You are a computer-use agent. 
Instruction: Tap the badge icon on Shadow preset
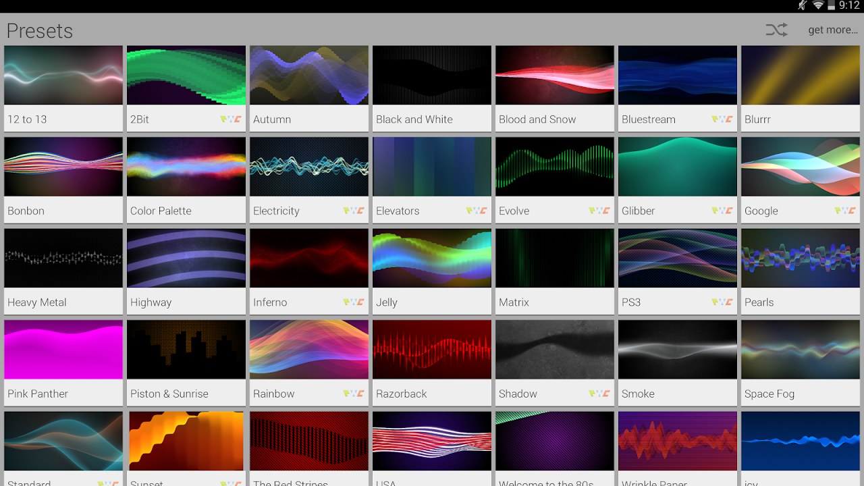[x=599, y=394]
